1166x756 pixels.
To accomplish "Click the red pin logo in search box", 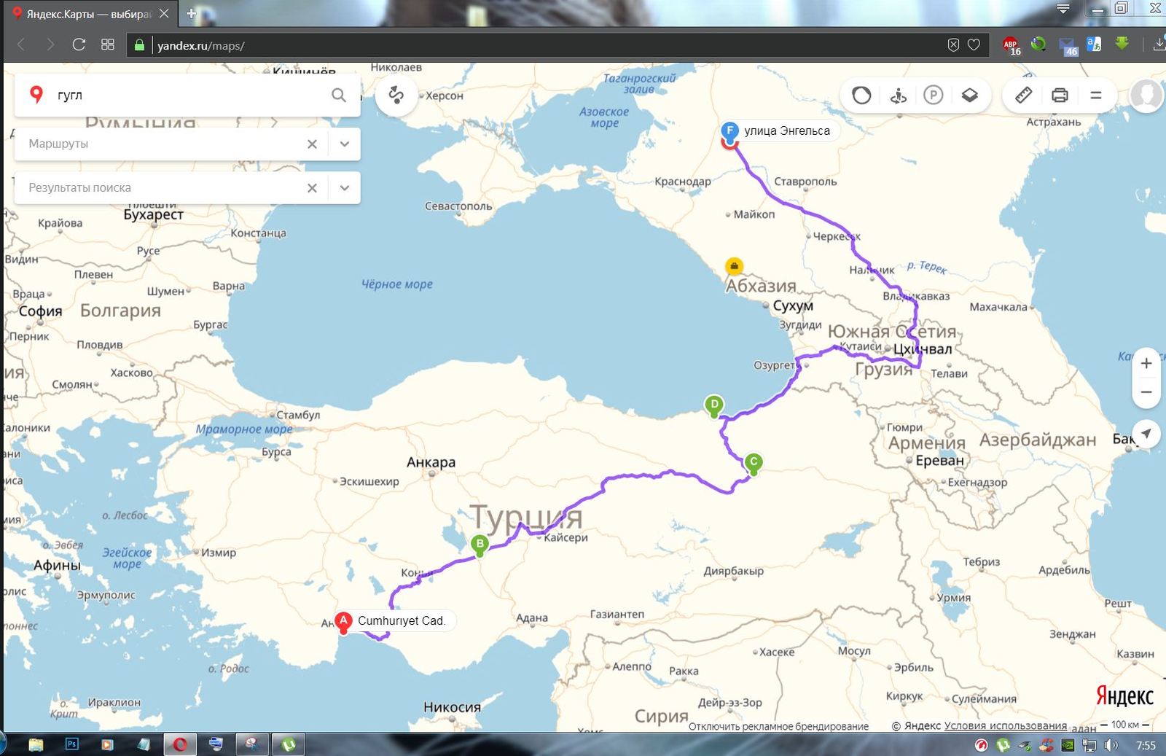I will (x=36, y=94).
